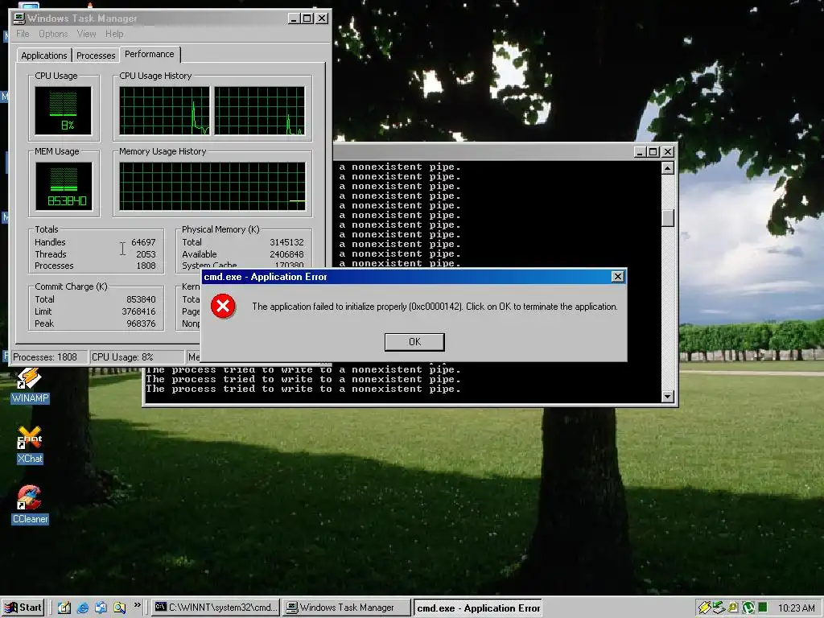Image resolution: width=824 pixels, height=618 pixels.
Task: Click the Commit Charge Peak 968376
Action: (x=141, y=323)
